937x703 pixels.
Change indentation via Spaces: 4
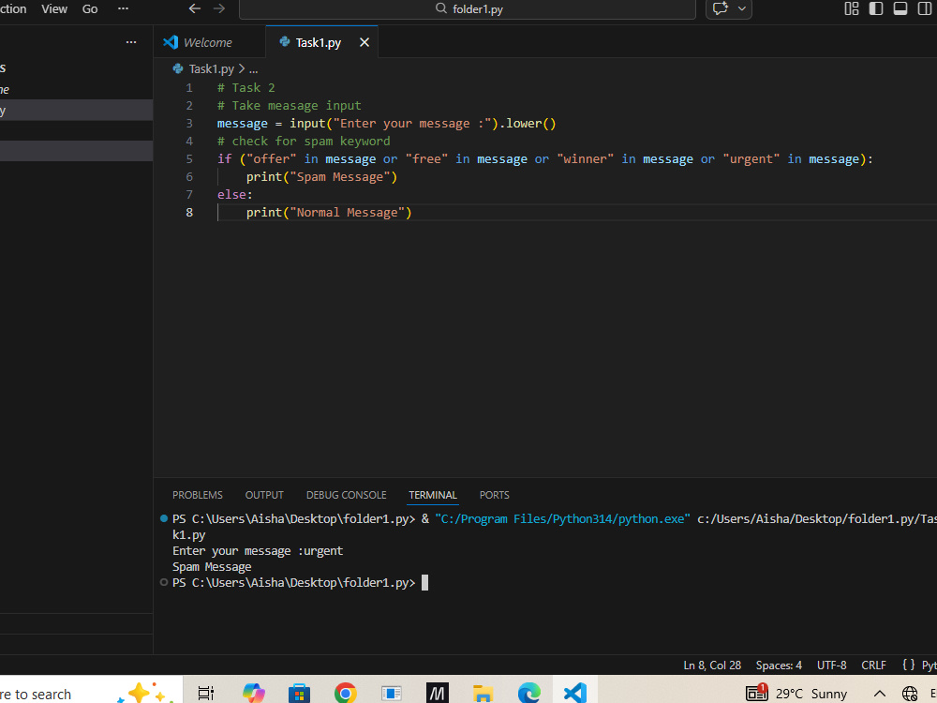778,666
